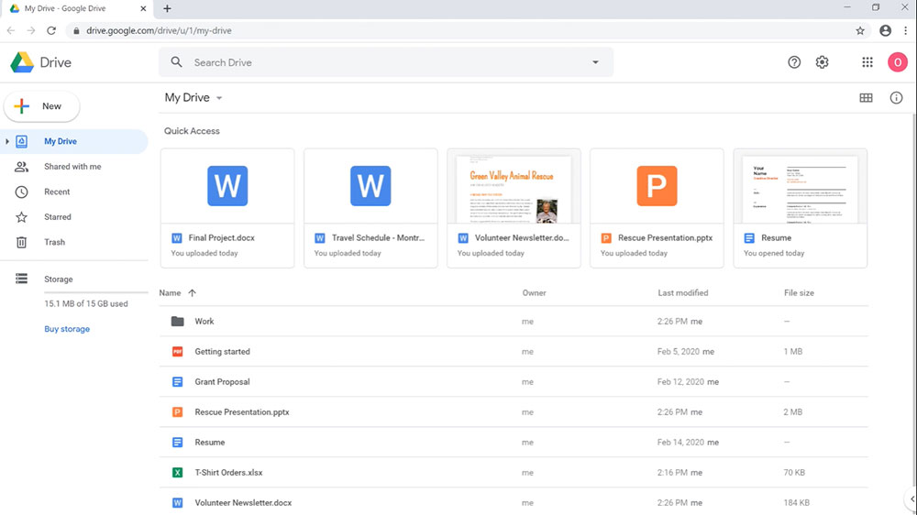Screen dimensions: 917x515
Task: Click the Storage icon in sidebar
Action: pyautogui.click(x=22, y=279)
